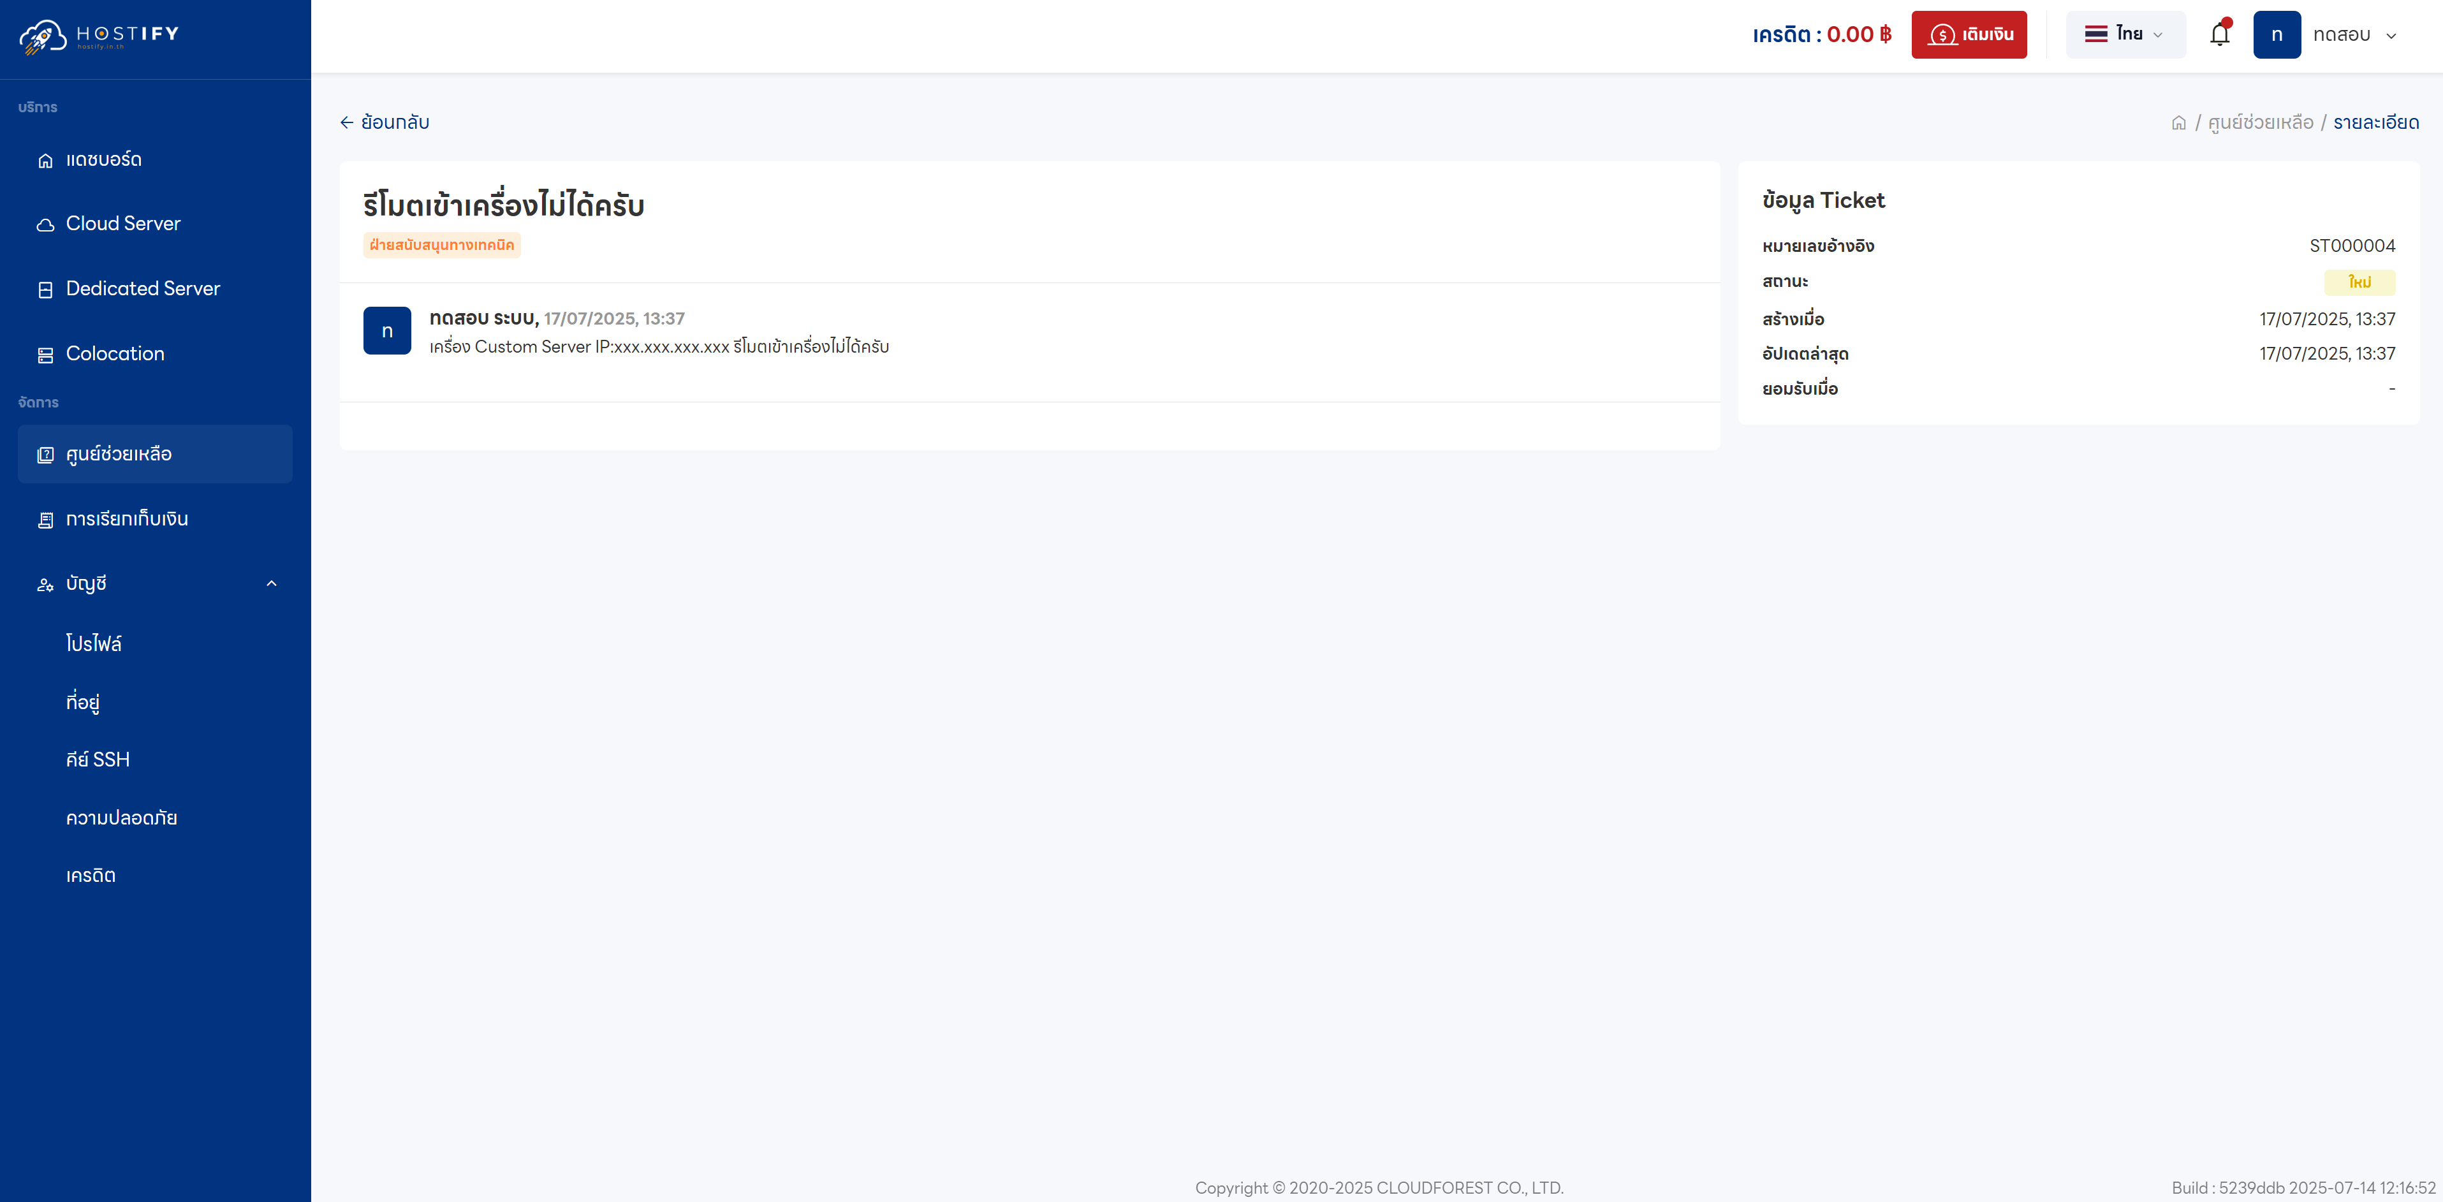
Task: Click the Dedicated Server icon in sidebar
Action: [45, 290]
